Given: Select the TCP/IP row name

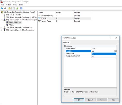Looking at the screenshot, I should click(x=43, y=18).
